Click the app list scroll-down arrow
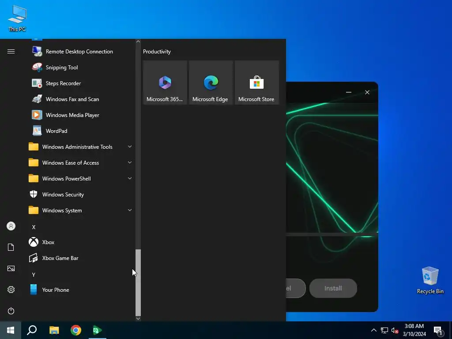The image size is (452, 339). (138, 319)
